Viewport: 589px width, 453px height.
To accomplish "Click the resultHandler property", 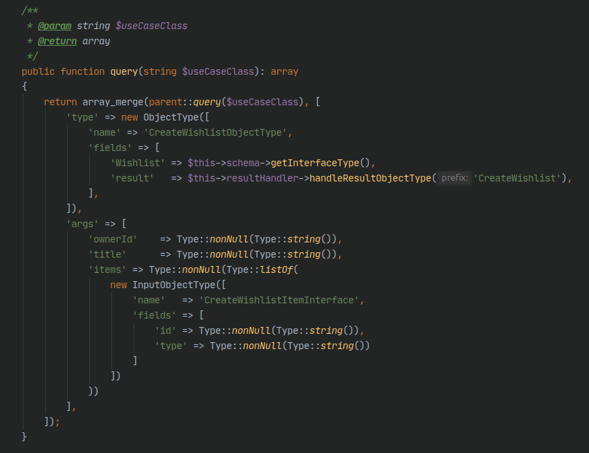I will tap(262, 178).
